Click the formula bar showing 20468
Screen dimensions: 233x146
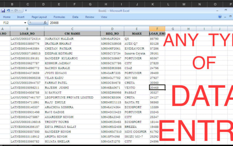(x=140, y=23)
